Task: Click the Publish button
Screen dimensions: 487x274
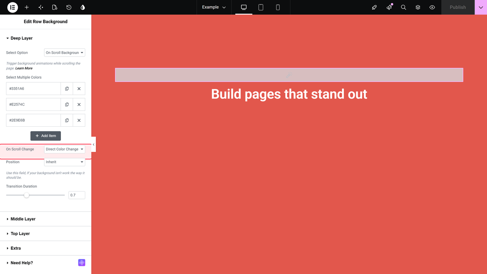Action: coord(458,7)
